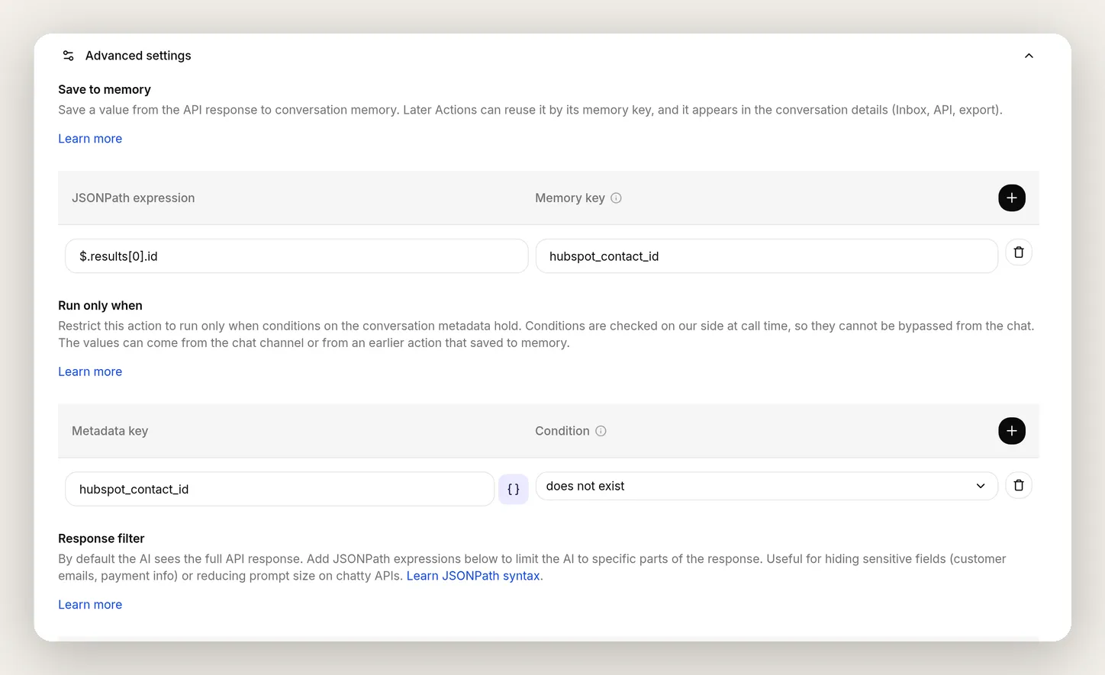This screenshot has width=1105, height=675.
Task: Delete the hubspot_contact_id condition row
Action: coord(1018,486)
